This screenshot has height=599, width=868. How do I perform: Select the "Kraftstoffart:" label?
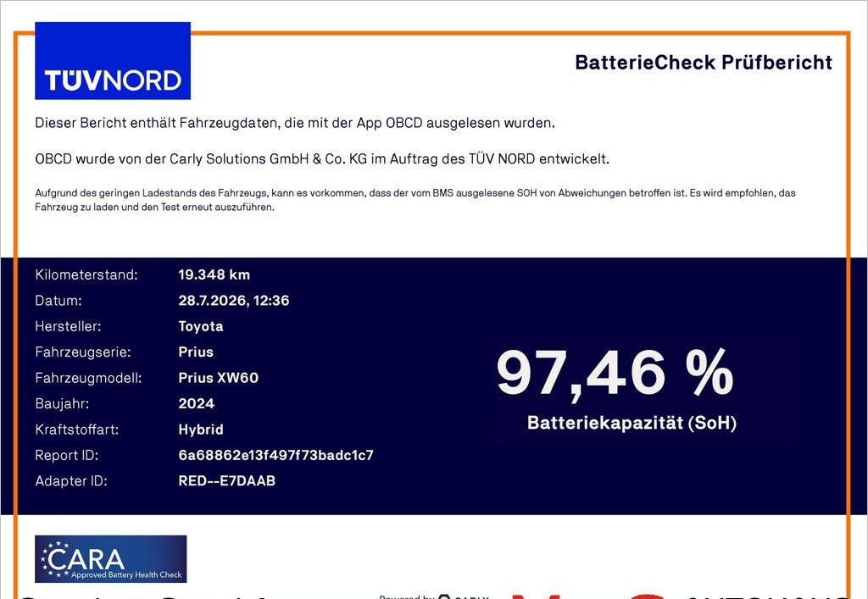pyautogui.click(x=77, y=430)
